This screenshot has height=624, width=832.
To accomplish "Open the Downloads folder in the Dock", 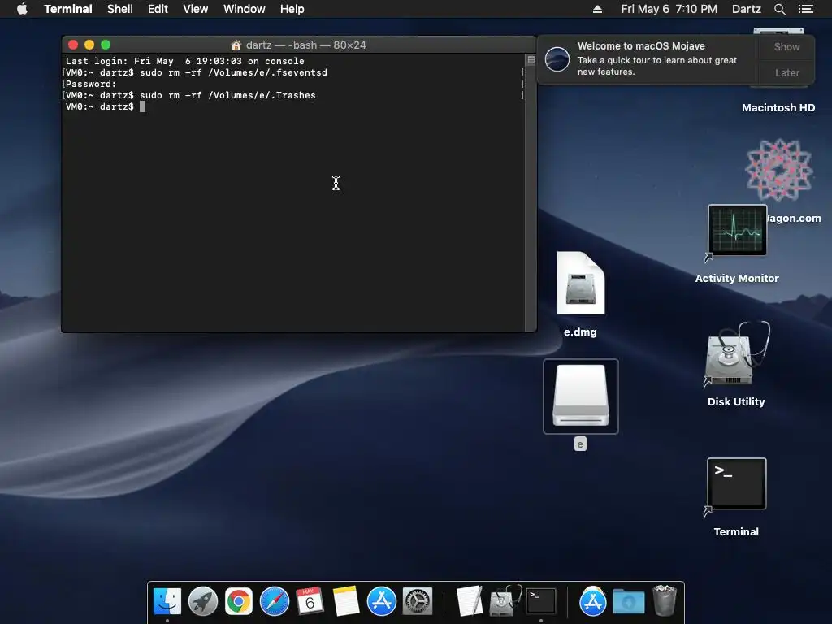I will (x=629, y=601).
